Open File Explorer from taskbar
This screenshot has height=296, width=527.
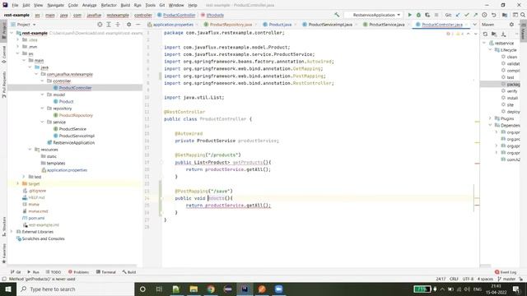click(x=194, y=289)
